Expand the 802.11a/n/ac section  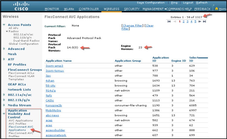(4, 95)
